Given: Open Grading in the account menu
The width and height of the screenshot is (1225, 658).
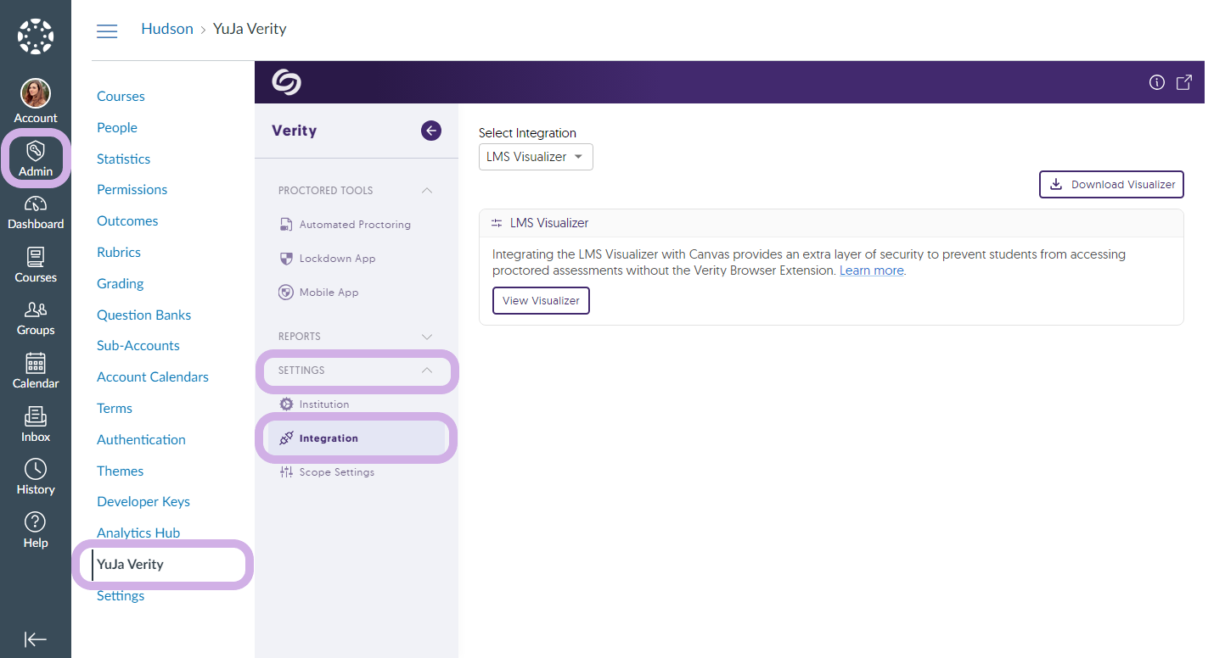Looking at the screenshot, I should pos(120,284).
